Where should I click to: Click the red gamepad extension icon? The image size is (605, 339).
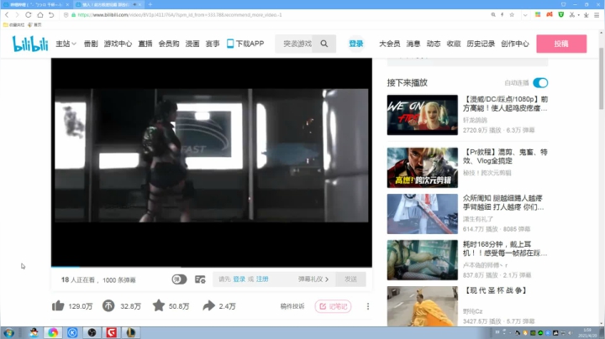[550, 14]
